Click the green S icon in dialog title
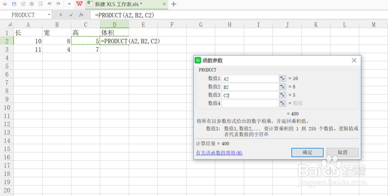This screenshot has width=388, height=196. tap(198, 60)
